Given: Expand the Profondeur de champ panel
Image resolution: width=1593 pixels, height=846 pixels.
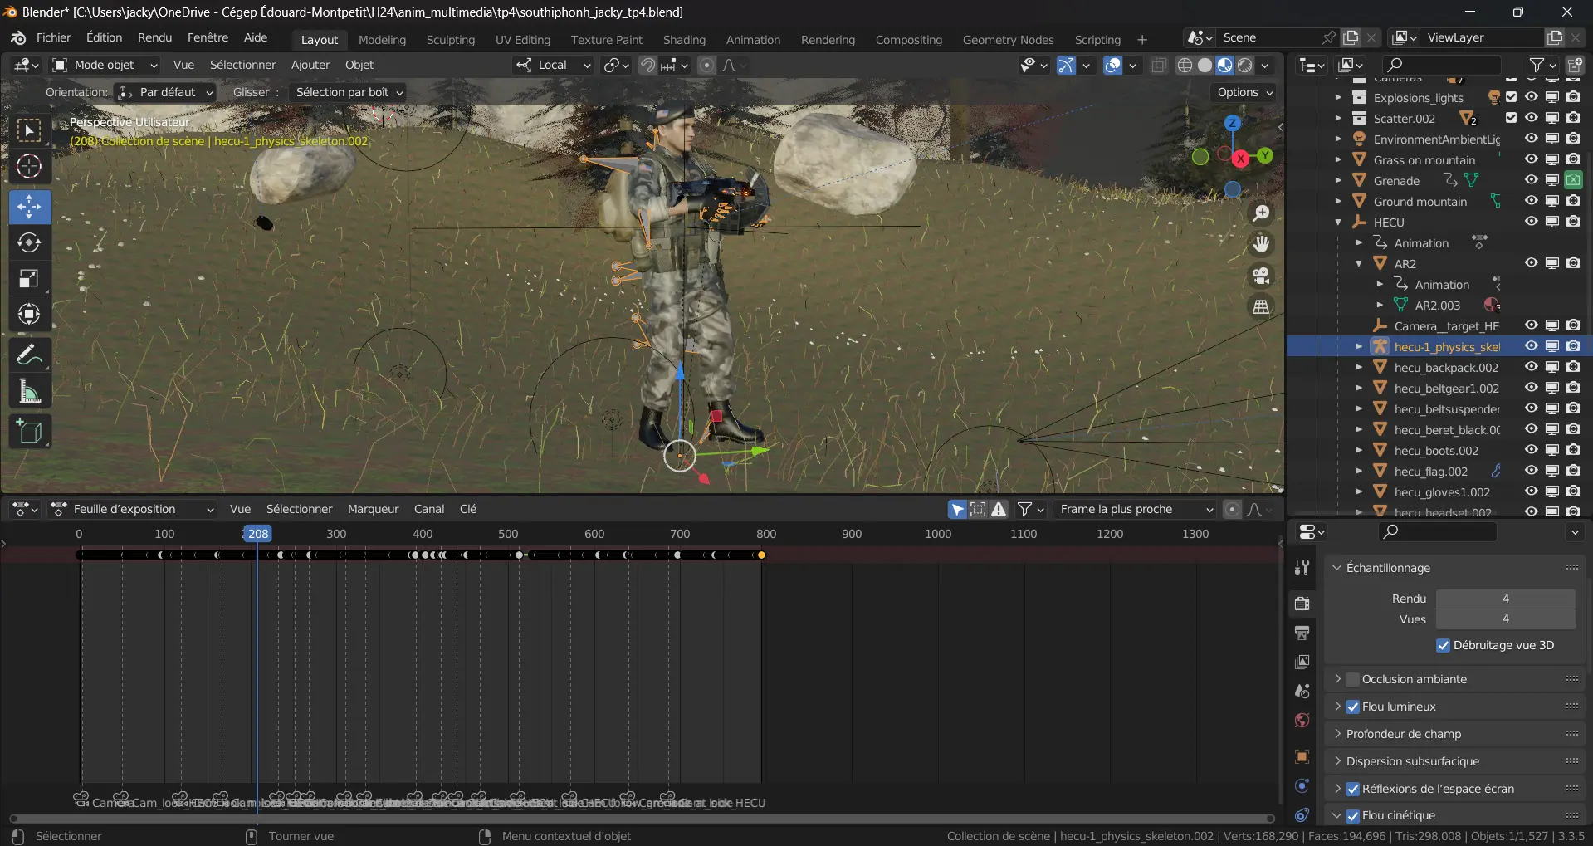Looking at the screenshot, I should click(1337, 734).
